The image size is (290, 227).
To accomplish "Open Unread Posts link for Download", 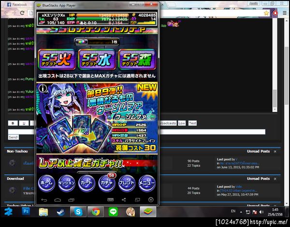I will [x=258, y=179].
